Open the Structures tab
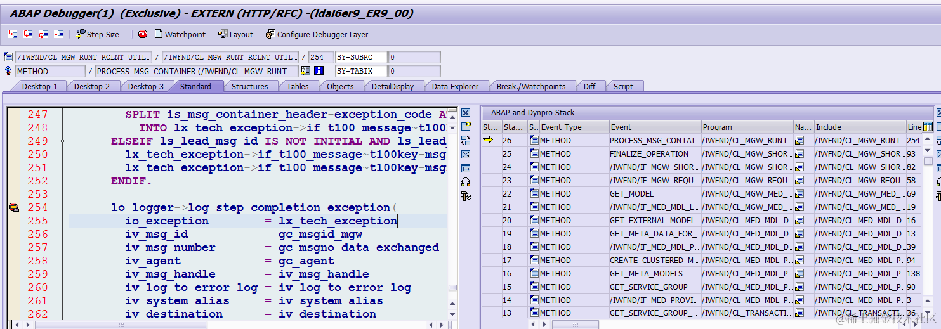941x329 pixels. 249,86
